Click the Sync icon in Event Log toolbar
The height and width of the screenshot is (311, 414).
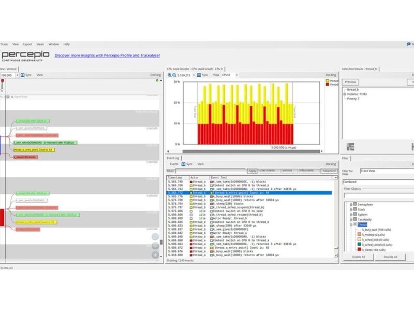(184, 164)
